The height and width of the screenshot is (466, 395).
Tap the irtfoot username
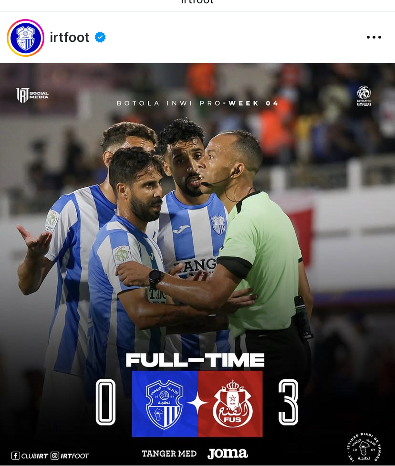(69, 38)
